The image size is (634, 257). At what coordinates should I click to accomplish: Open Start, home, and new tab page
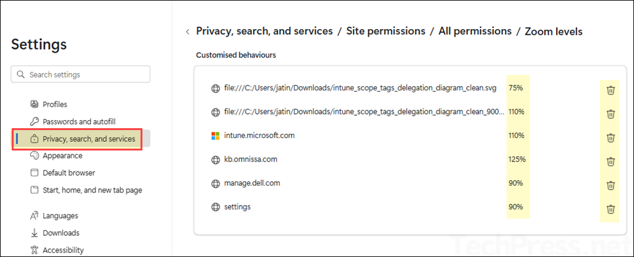[93, 190]
